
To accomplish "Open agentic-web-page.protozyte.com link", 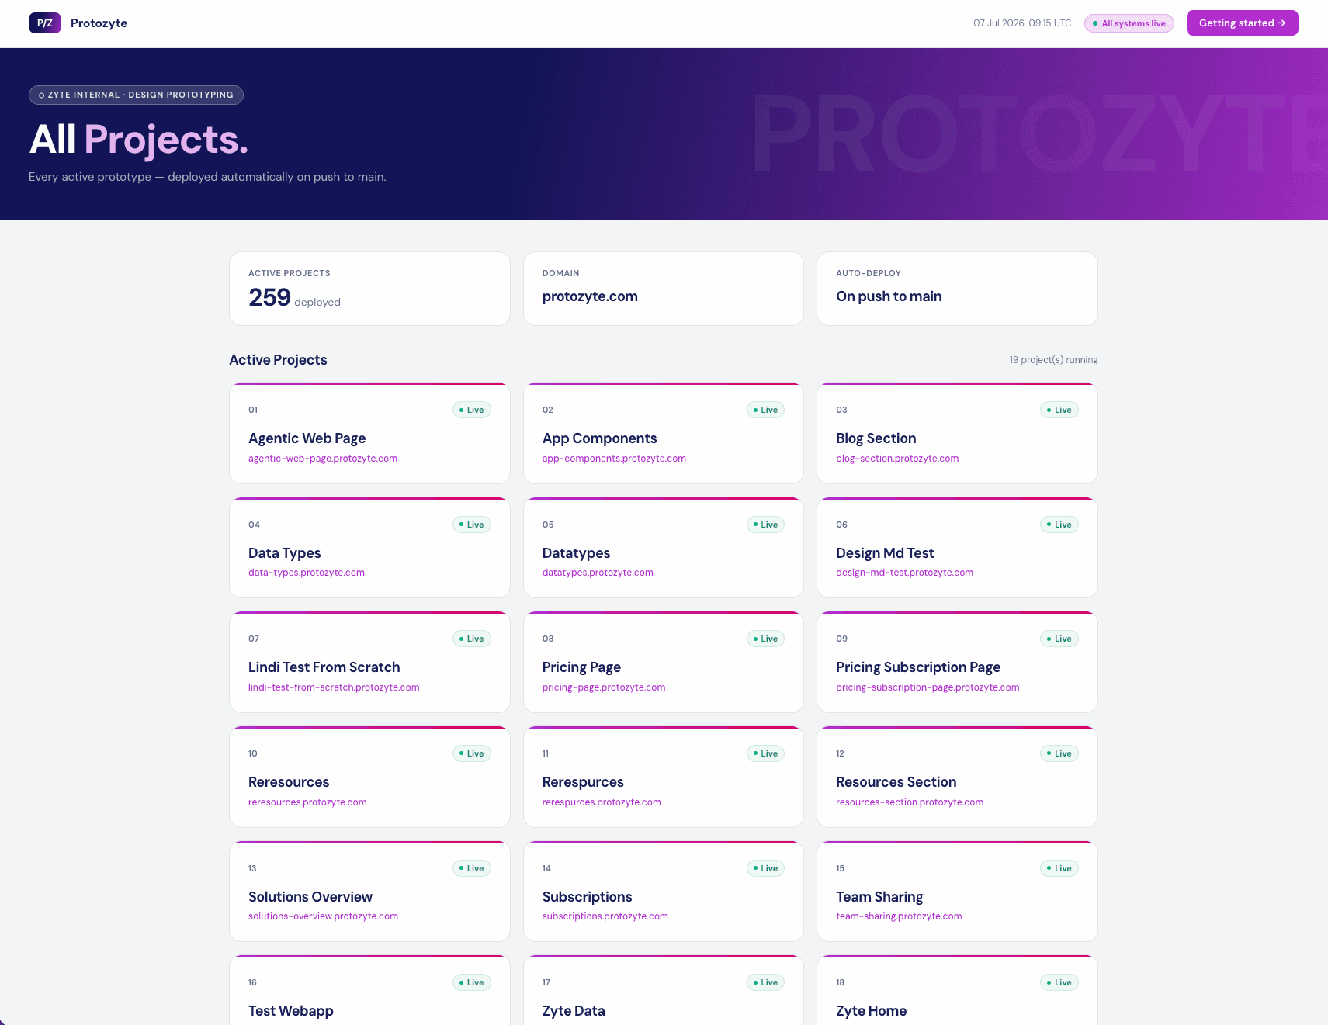I will tap(323, 459).
